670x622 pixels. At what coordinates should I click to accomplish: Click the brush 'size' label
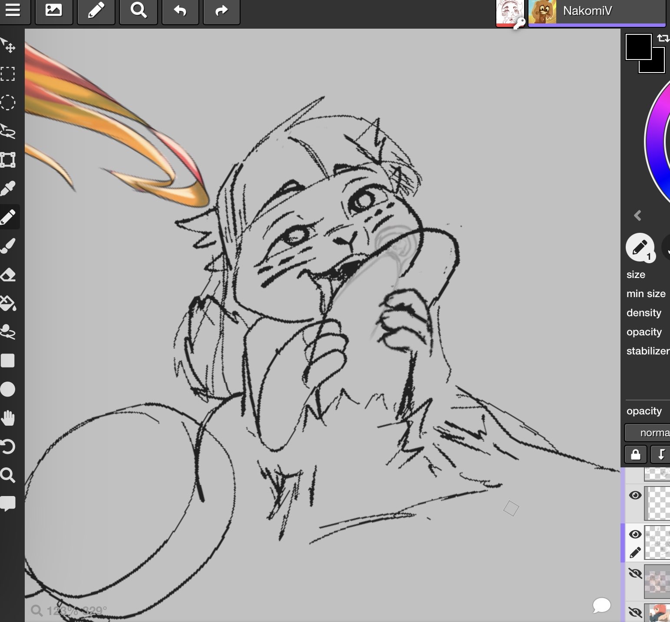pos(636,275)
